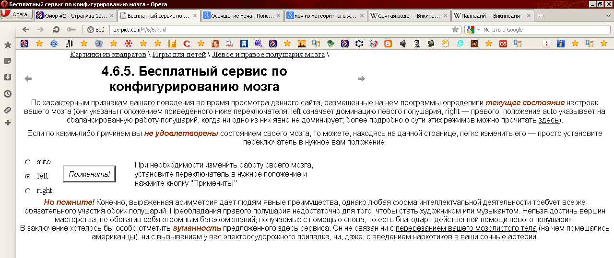Click the bold text 'Но помните!'

coord(69,202)
